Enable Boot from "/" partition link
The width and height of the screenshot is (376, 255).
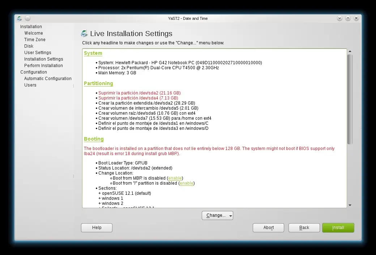(187, 183)
